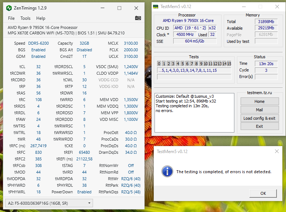Click the Available memory 29215Mb field
The width and height of the screenshot is (286, 212).
click(x=266, y=28)
